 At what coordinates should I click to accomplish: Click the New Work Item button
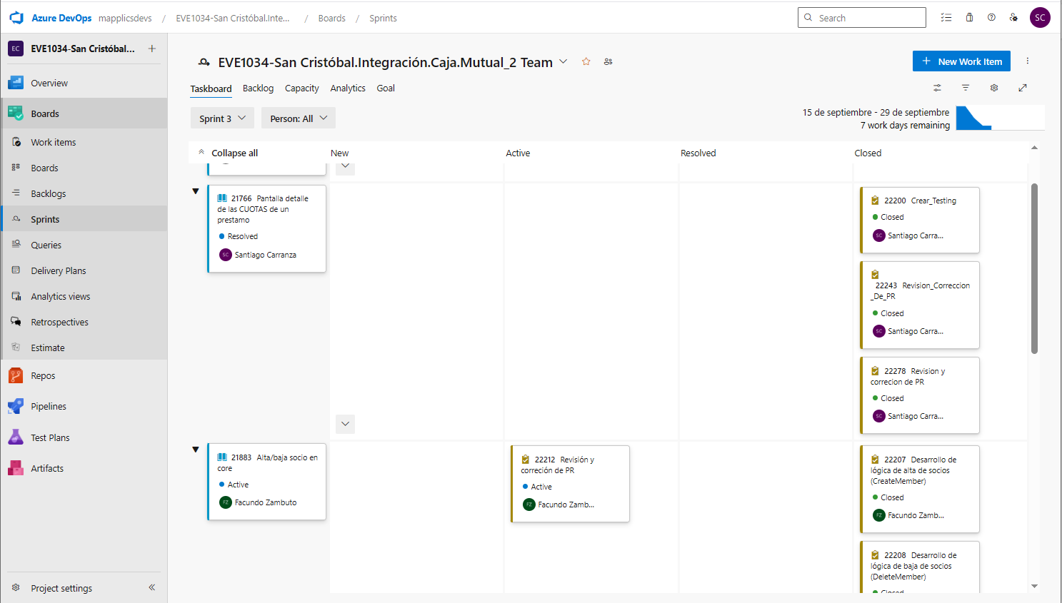(x=961, y=61)
